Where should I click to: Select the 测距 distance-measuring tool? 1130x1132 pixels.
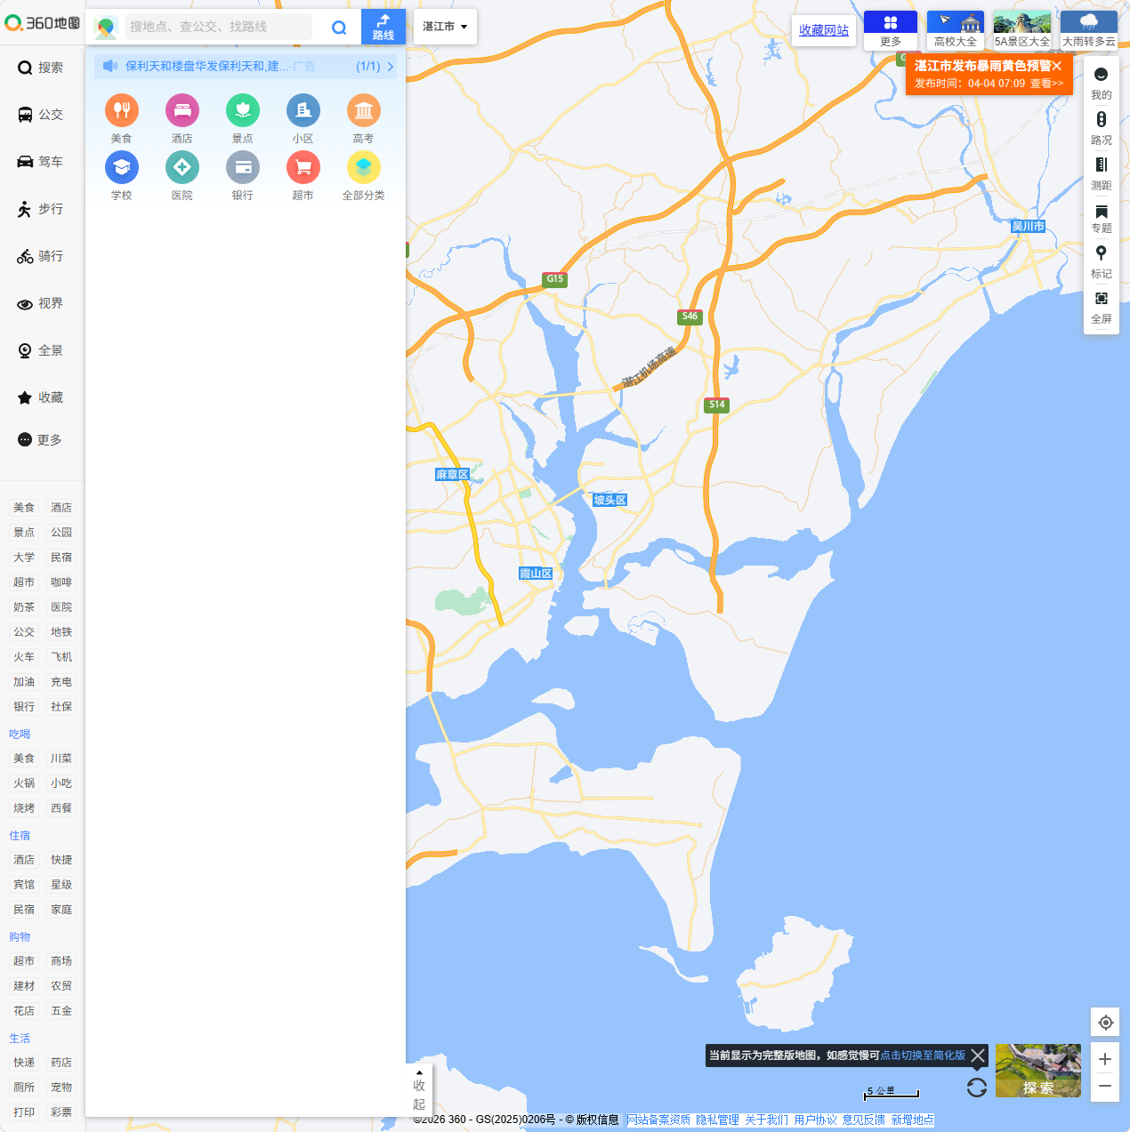[1102, 173]
